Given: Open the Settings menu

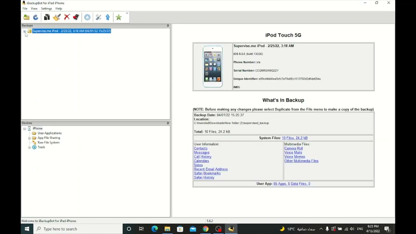Looking at the screenshot, I should tap(46, 8).
